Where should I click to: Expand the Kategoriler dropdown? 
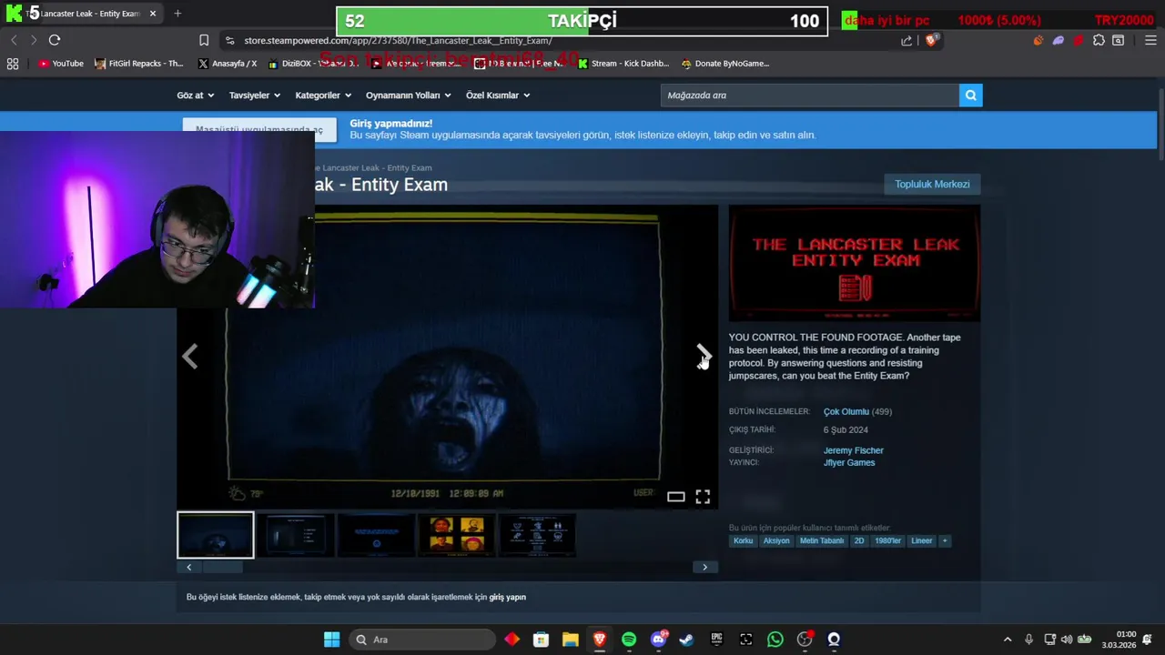point(323,96)
